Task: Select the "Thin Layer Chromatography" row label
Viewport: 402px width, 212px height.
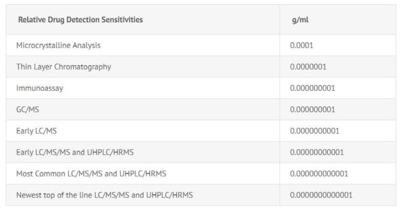Action: pyautogui.click(x=63, y=67)
